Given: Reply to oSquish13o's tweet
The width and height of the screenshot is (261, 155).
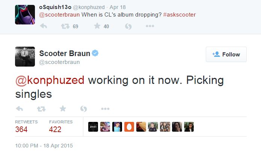Looking at the screenshot, I should pos(43,26).
